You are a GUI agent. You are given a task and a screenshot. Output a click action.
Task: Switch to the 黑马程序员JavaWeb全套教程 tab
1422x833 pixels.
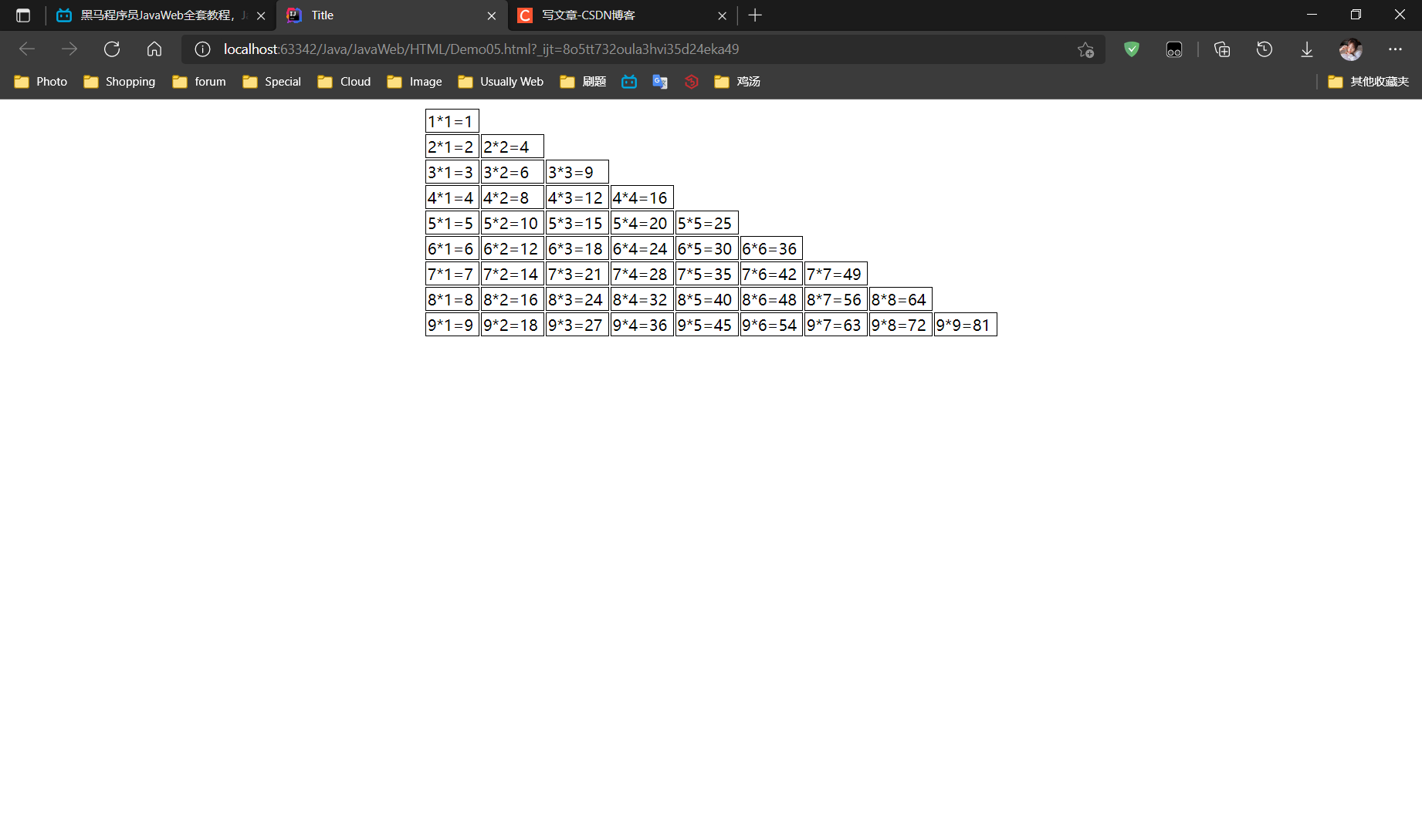tap(161, 15)
